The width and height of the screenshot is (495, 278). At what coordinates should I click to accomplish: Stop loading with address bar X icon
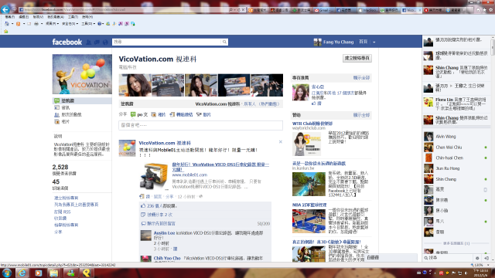[x=243, y=10]
